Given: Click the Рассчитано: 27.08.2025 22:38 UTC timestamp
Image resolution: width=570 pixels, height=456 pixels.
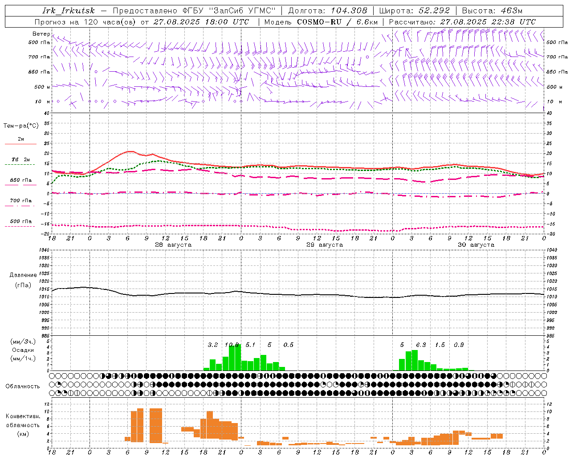Looking at the screenshot, I should click(x=462, y=22).
